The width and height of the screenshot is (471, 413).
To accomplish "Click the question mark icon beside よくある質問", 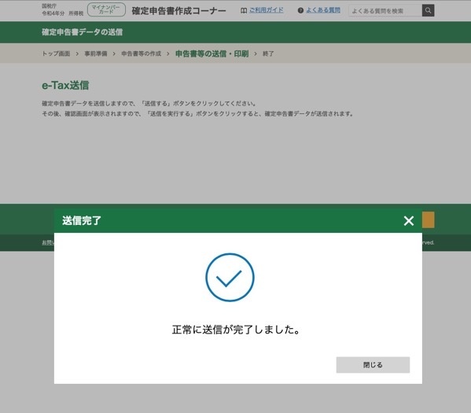I will tap(300, 10).
